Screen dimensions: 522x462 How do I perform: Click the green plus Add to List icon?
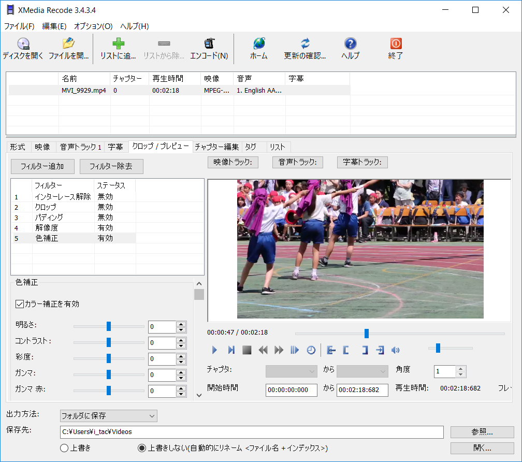click(118, 45)
